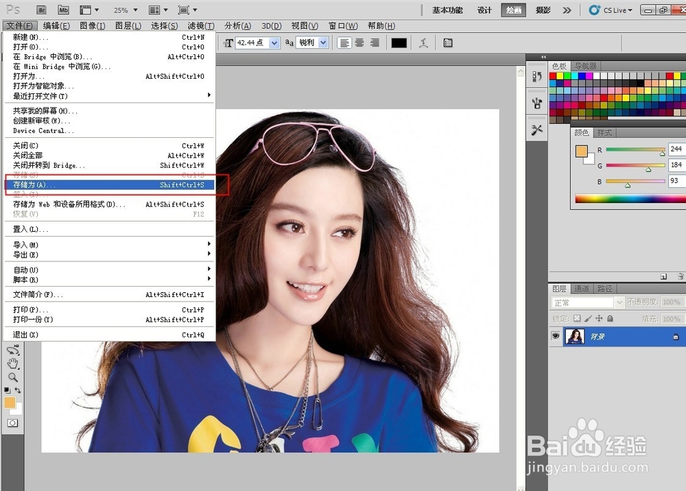686x491 pixels.
Task: Switch to 基本功能 workspace
Action: pyautogui.click(x=447, y=10)
